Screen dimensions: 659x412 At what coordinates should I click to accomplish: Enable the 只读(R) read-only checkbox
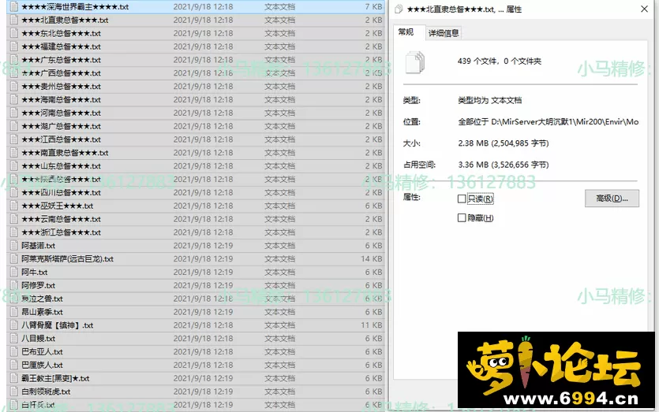click(x=462, y=199)
